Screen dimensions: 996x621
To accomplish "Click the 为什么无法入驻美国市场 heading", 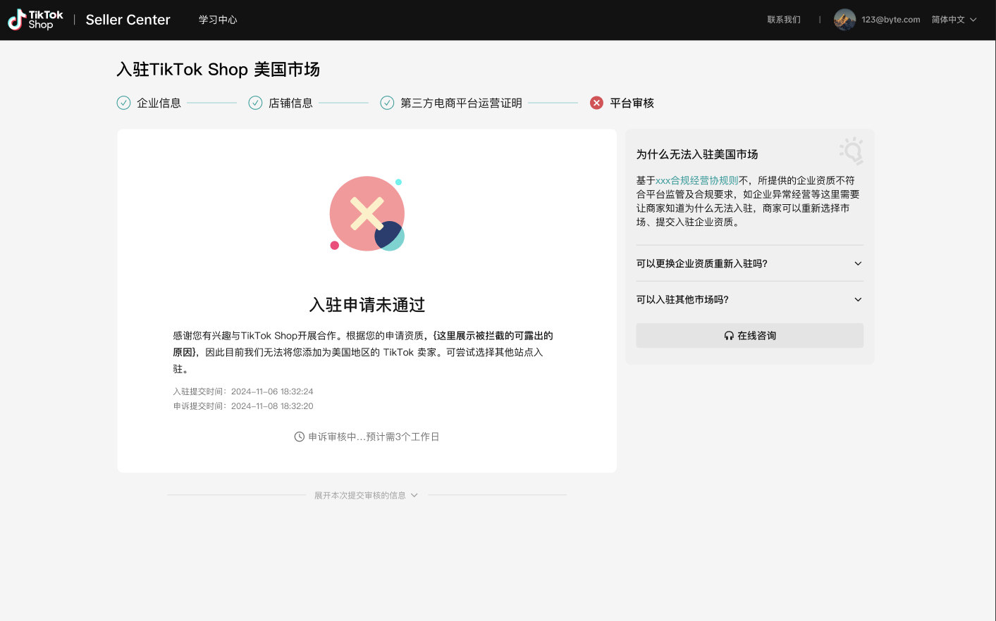I will [697, 154].
